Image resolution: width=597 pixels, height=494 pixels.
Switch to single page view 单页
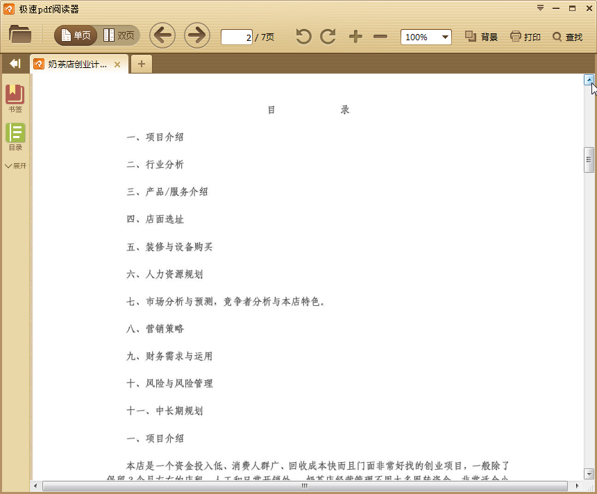[x=76, y=35]
